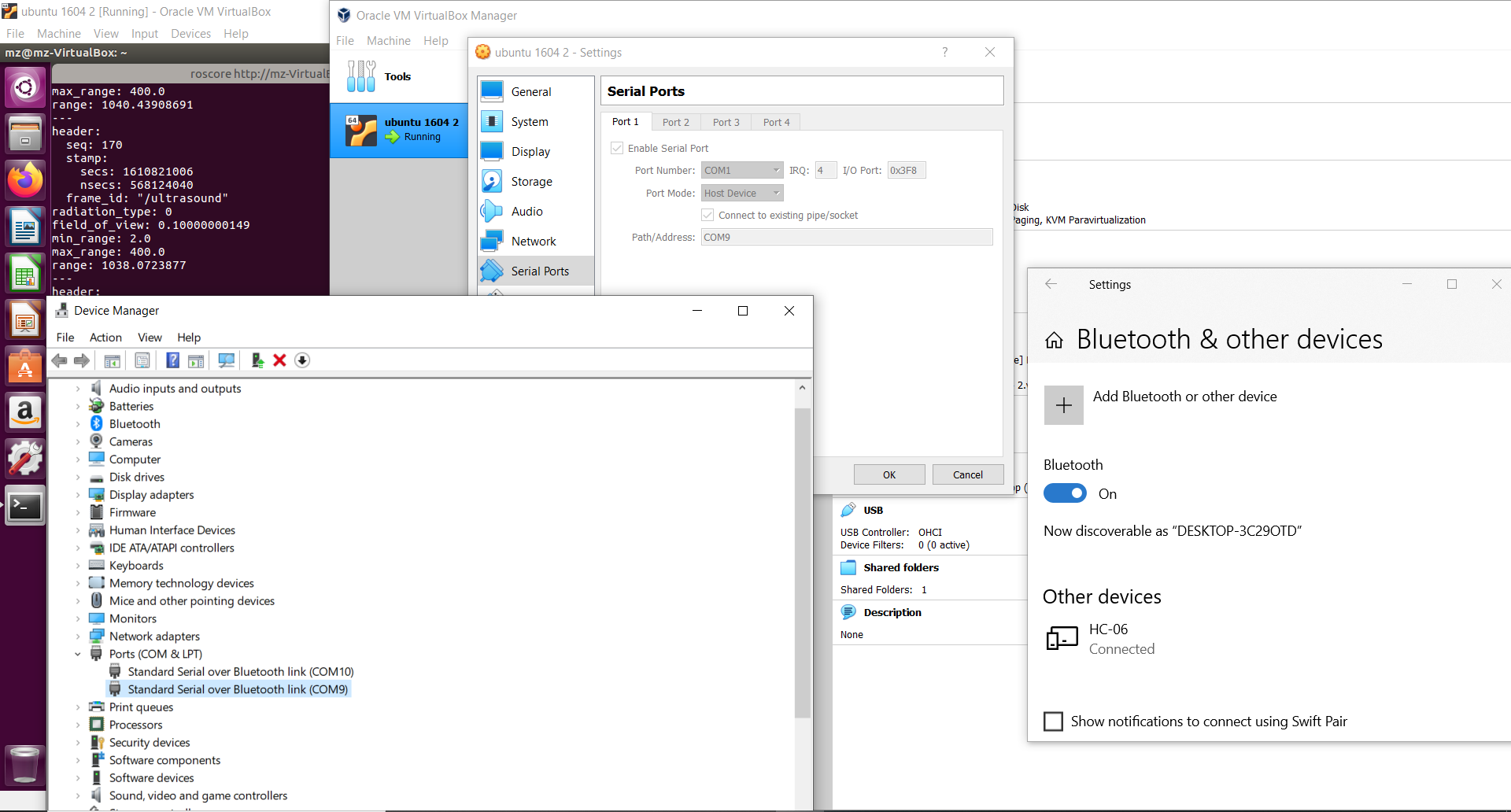Expand Network adapters node
Image resolution: width=1511 pixels, height=812 pixels.
coord(78,637)
